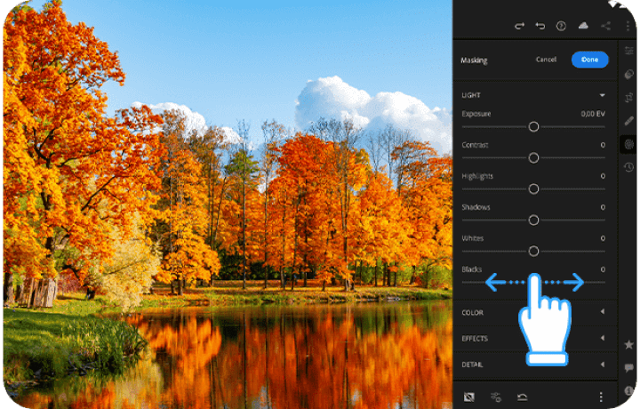Click the redo arrow icon

[519, 26]
